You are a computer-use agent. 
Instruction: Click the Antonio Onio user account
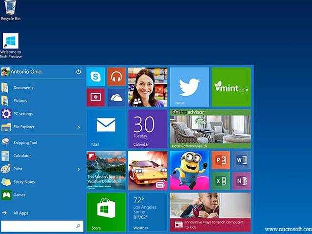[26, 72]
